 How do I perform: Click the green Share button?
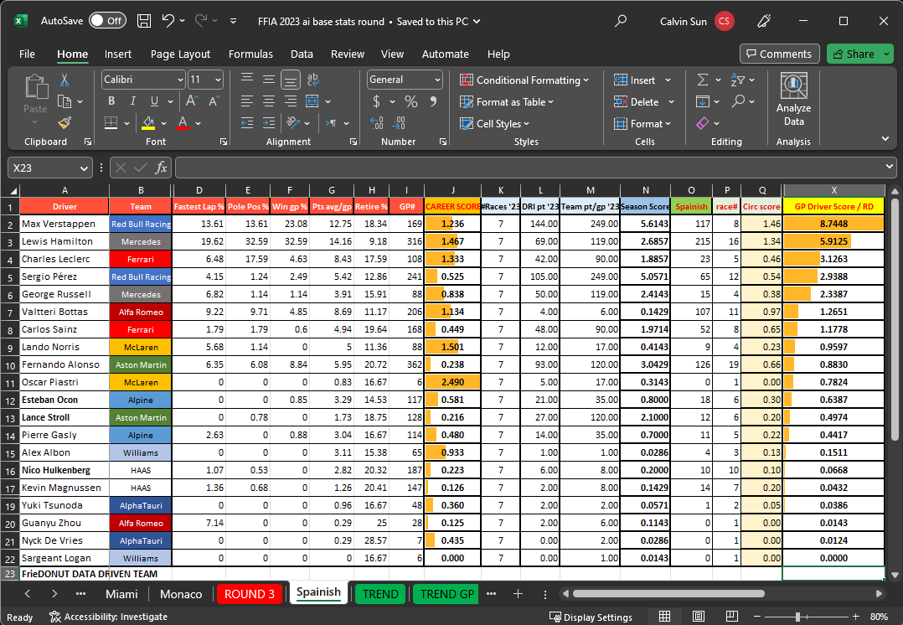click(x=859, y=54)
